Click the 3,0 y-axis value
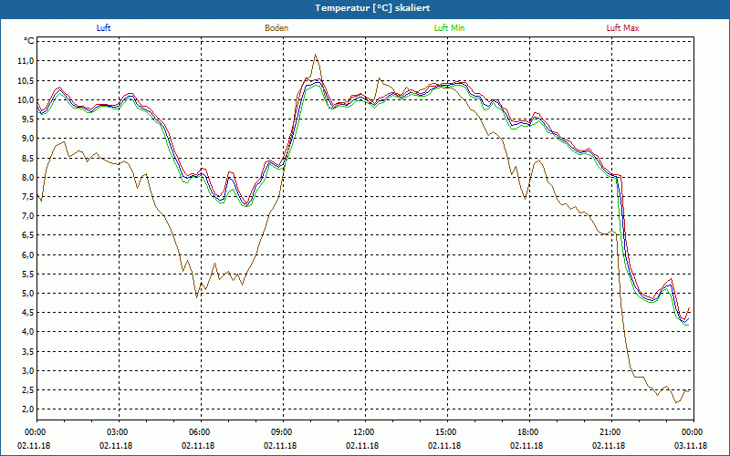The width and height of the screenshot is (730, 456). point(27,371)
